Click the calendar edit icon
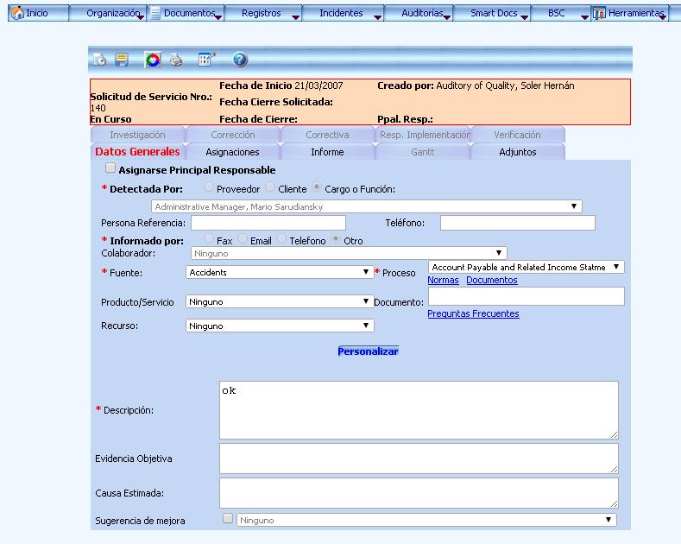The image size is (681, 544). pos(206,59)
